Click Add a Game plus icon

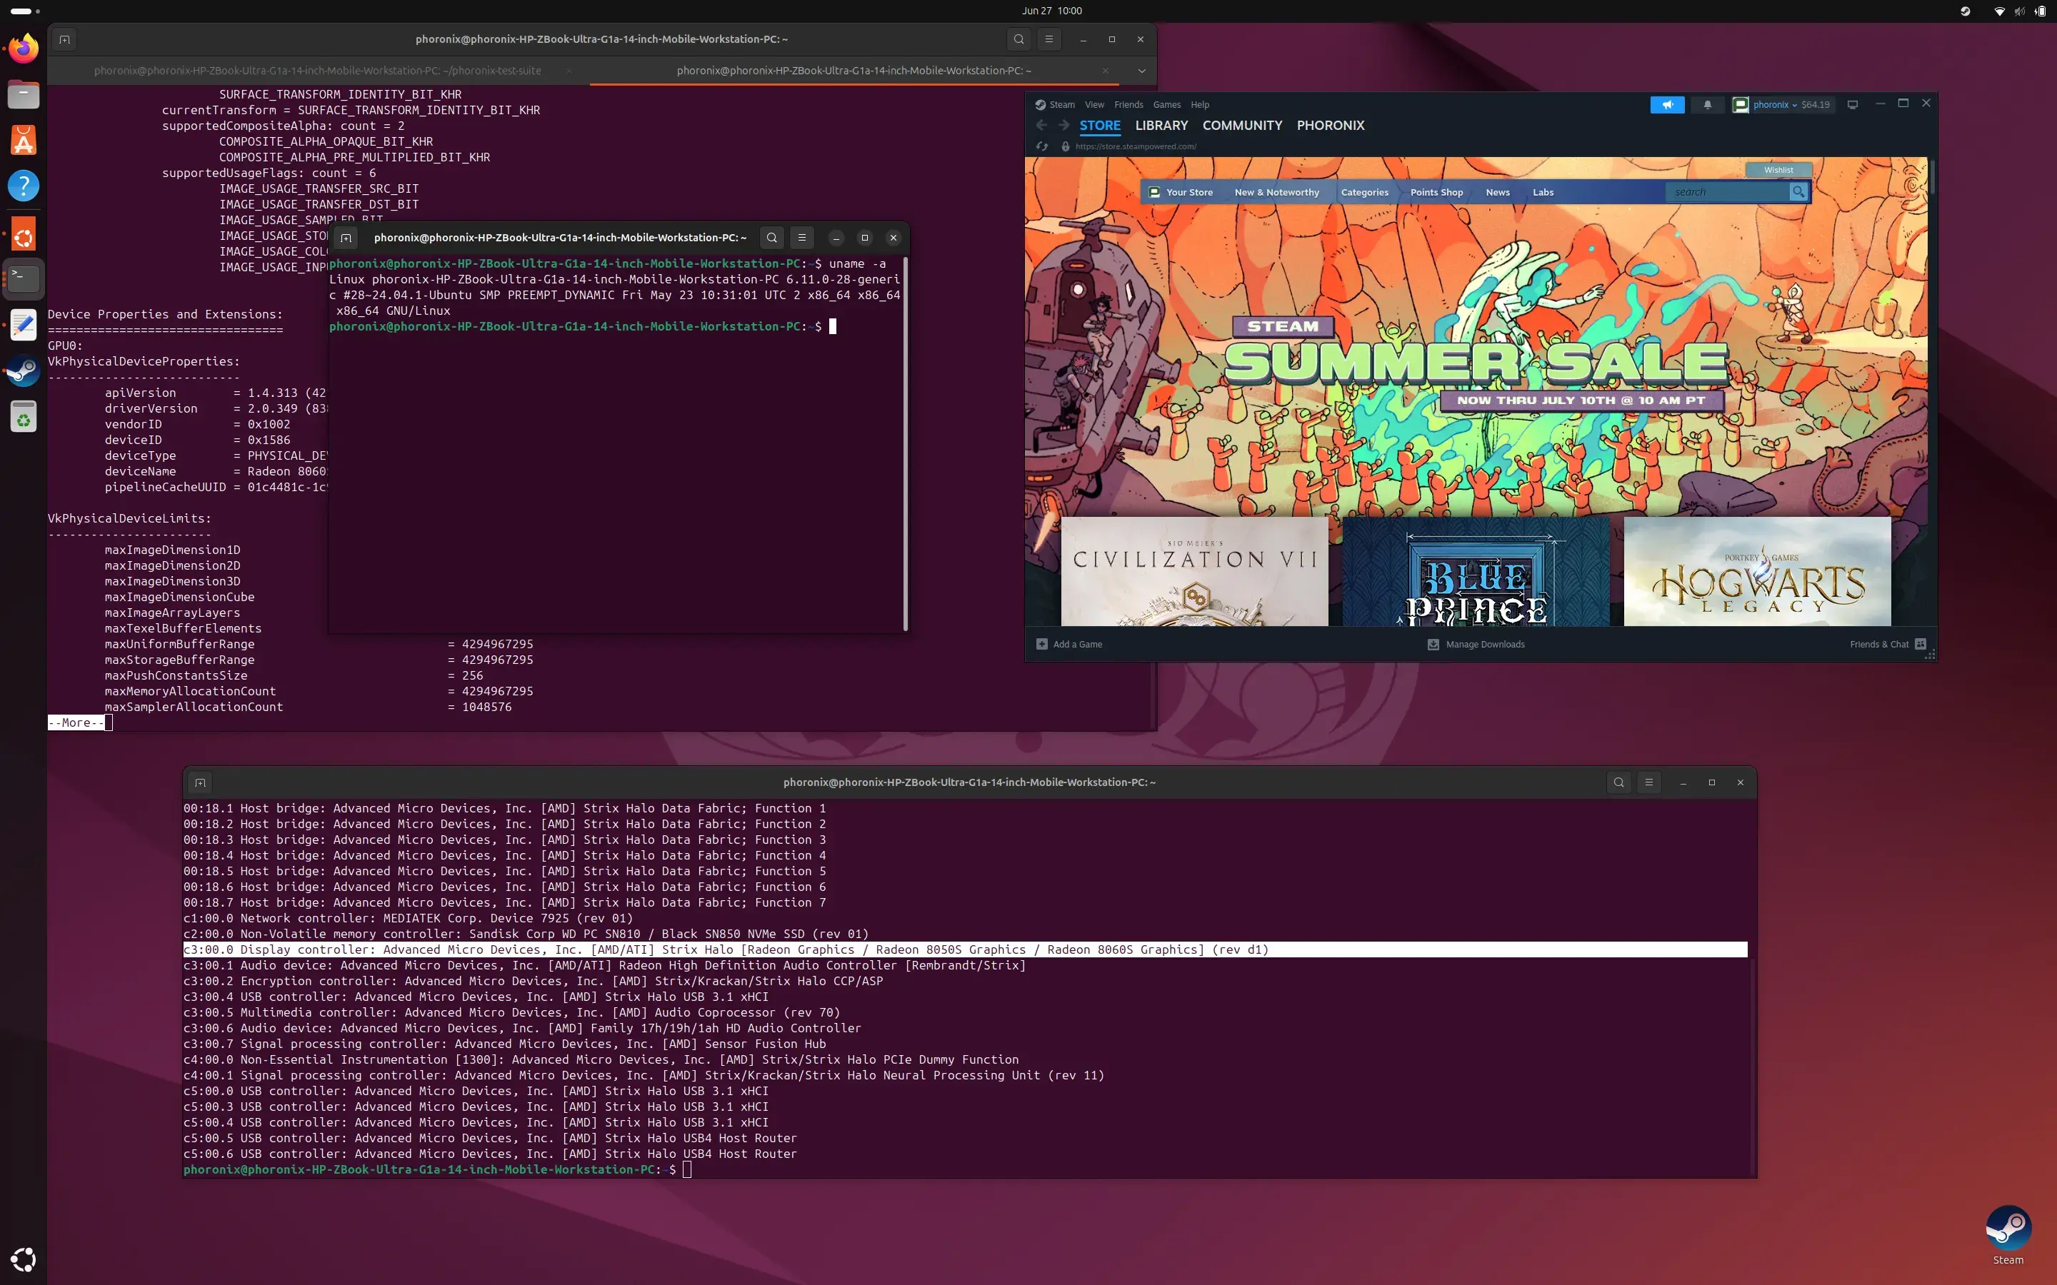1042,644
